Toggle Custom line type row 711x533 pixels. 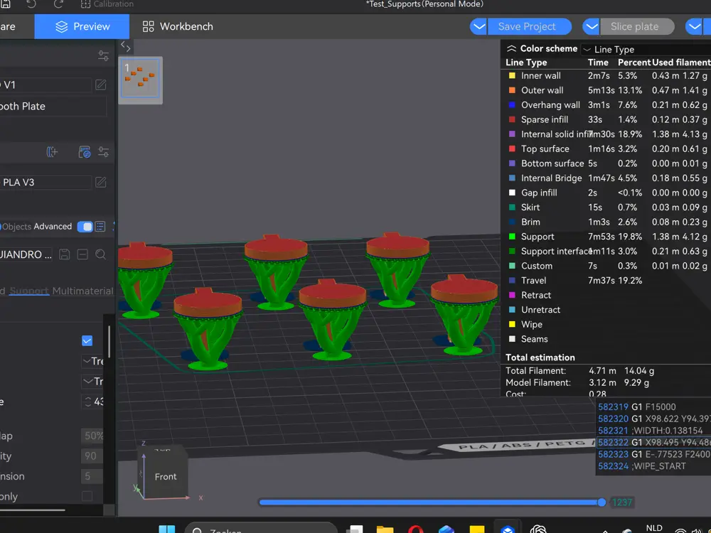[x=606, y=266]
